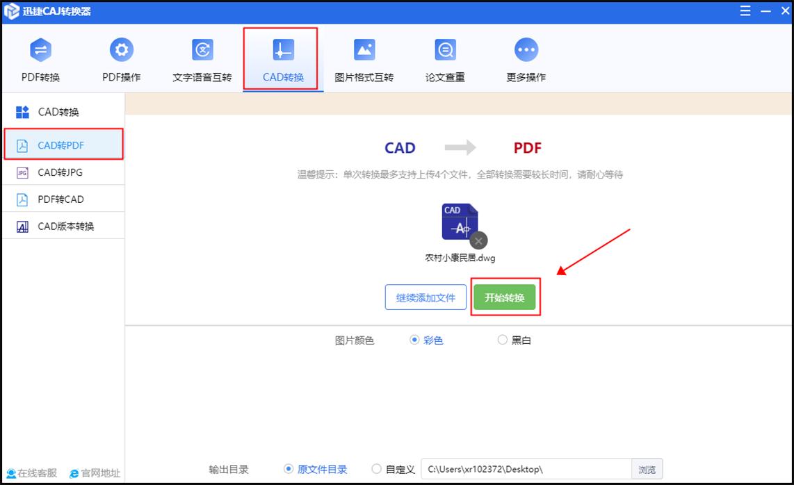The height and width of the screenshot is (485, 794).
Task: Remove 农村小康民居.dwg with the X
Action: point(478,240)
